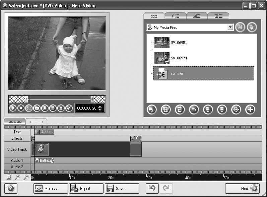Image resolution: width=267 pixels, height=197 pixels.
Task: Click the Undo arrow button
Action: 152,189
